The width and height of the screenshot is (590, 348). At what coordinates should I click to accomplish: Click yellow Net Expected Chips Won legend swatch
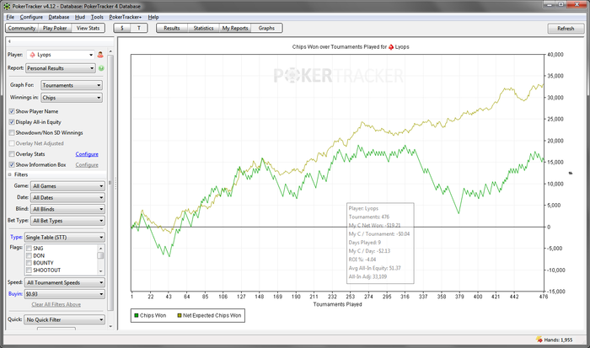click(x=180, y=316)
